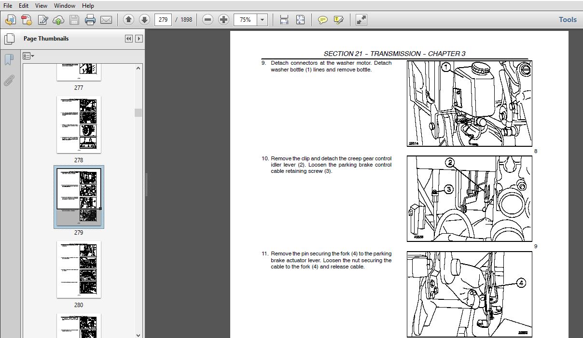The height and width of the screenshot is (338, 583).
Task: Select the page 277 thumbnail
Action: tap(79, 72)
